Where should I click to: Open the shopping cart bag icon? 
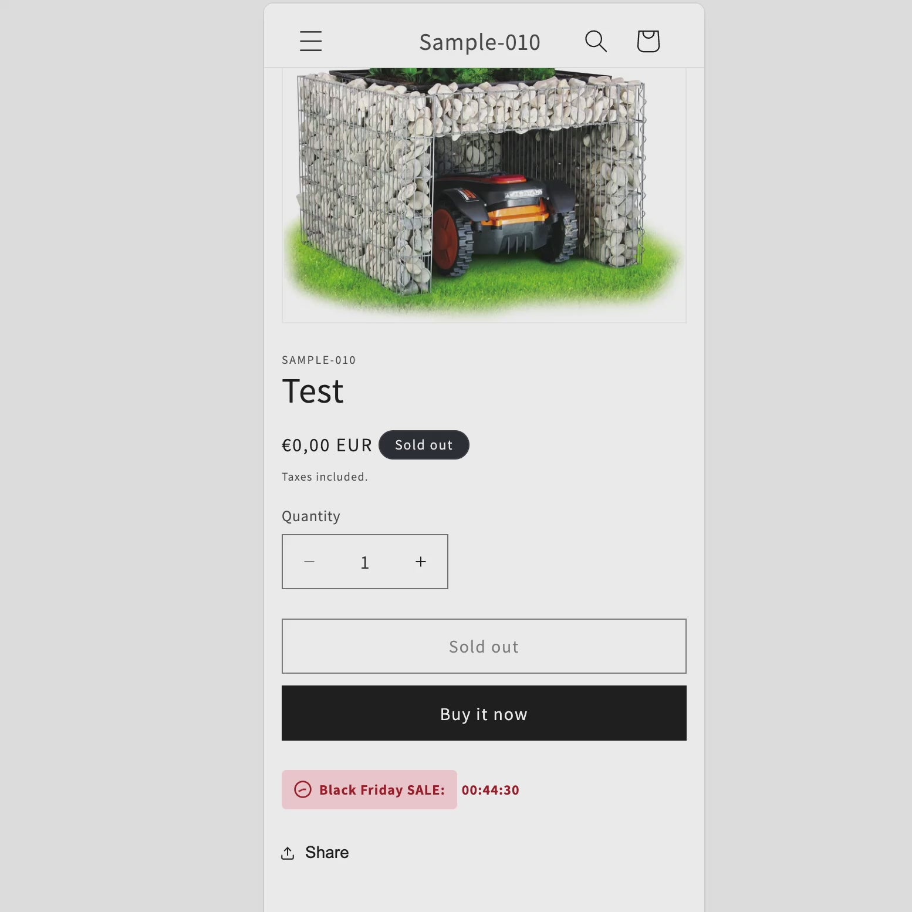(x=648, y=41)
